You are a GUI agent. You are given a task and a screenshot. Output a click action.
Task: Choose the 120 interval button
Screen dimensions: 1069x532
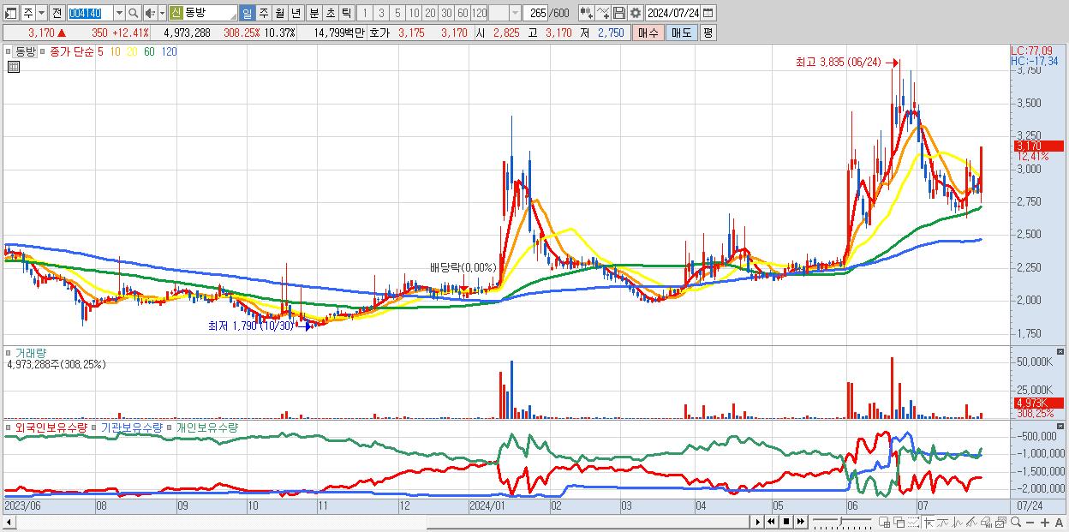pyautogui.click(x=479, y=14)
